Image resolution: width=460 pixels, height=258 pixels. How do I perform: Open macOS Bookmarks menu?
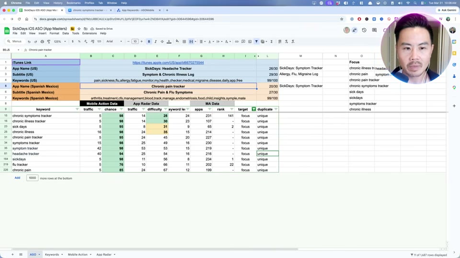73,3
